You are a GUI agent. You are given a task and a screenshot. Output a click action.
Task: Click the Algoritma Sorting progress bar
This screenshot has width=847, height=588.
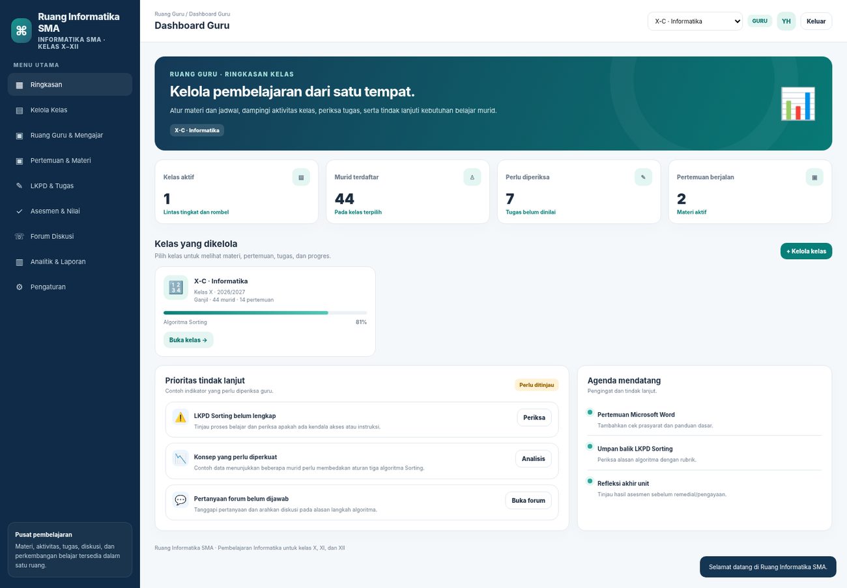tap(265, 313)
